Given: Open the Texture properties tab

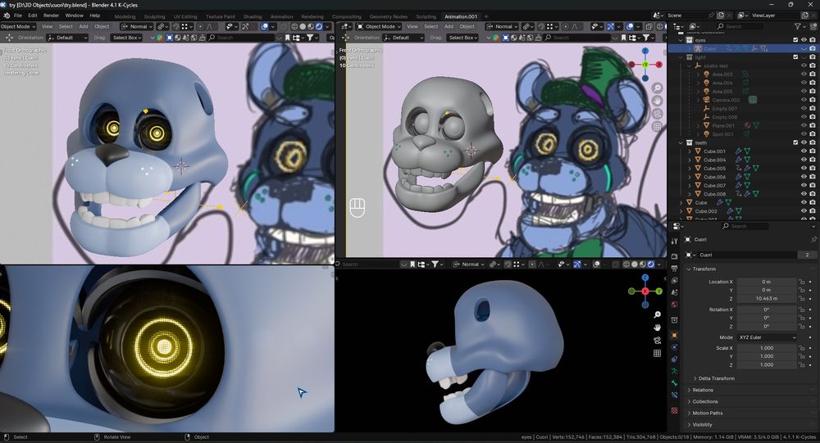Looking at the screenshot, I should click(x=675, y=410).
